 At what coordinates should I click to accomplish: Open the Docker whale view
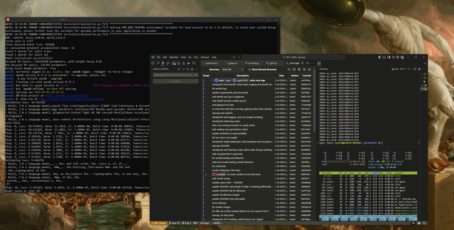(189, 63)
